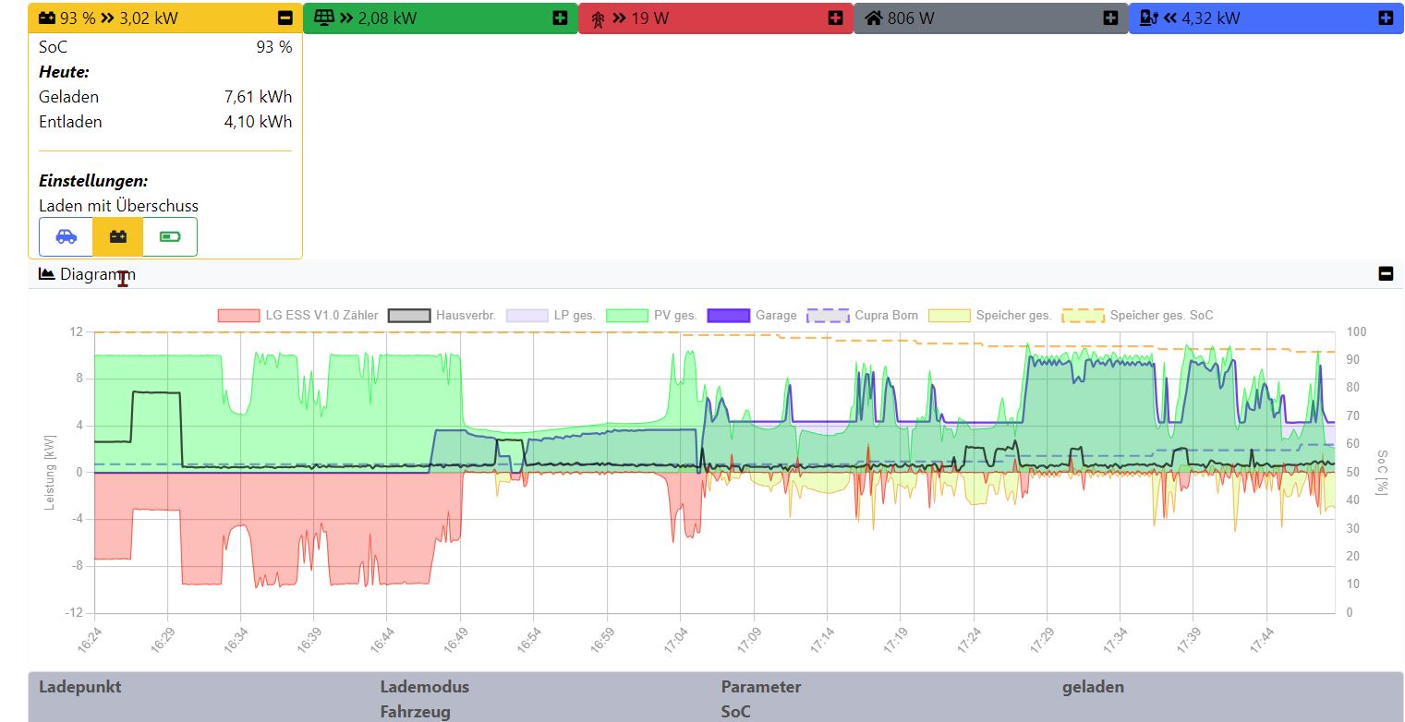Expand the gray house tile with the plus button
This screenshot has width=1405, height=722.
[x=1109, y=17]
